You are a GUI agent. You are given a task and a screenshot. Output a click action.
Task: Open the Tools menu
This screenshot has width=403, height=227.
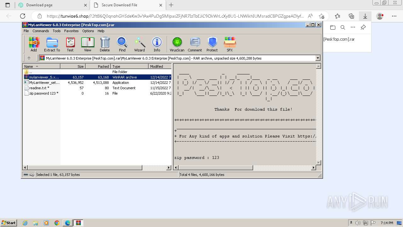(57, 31)
